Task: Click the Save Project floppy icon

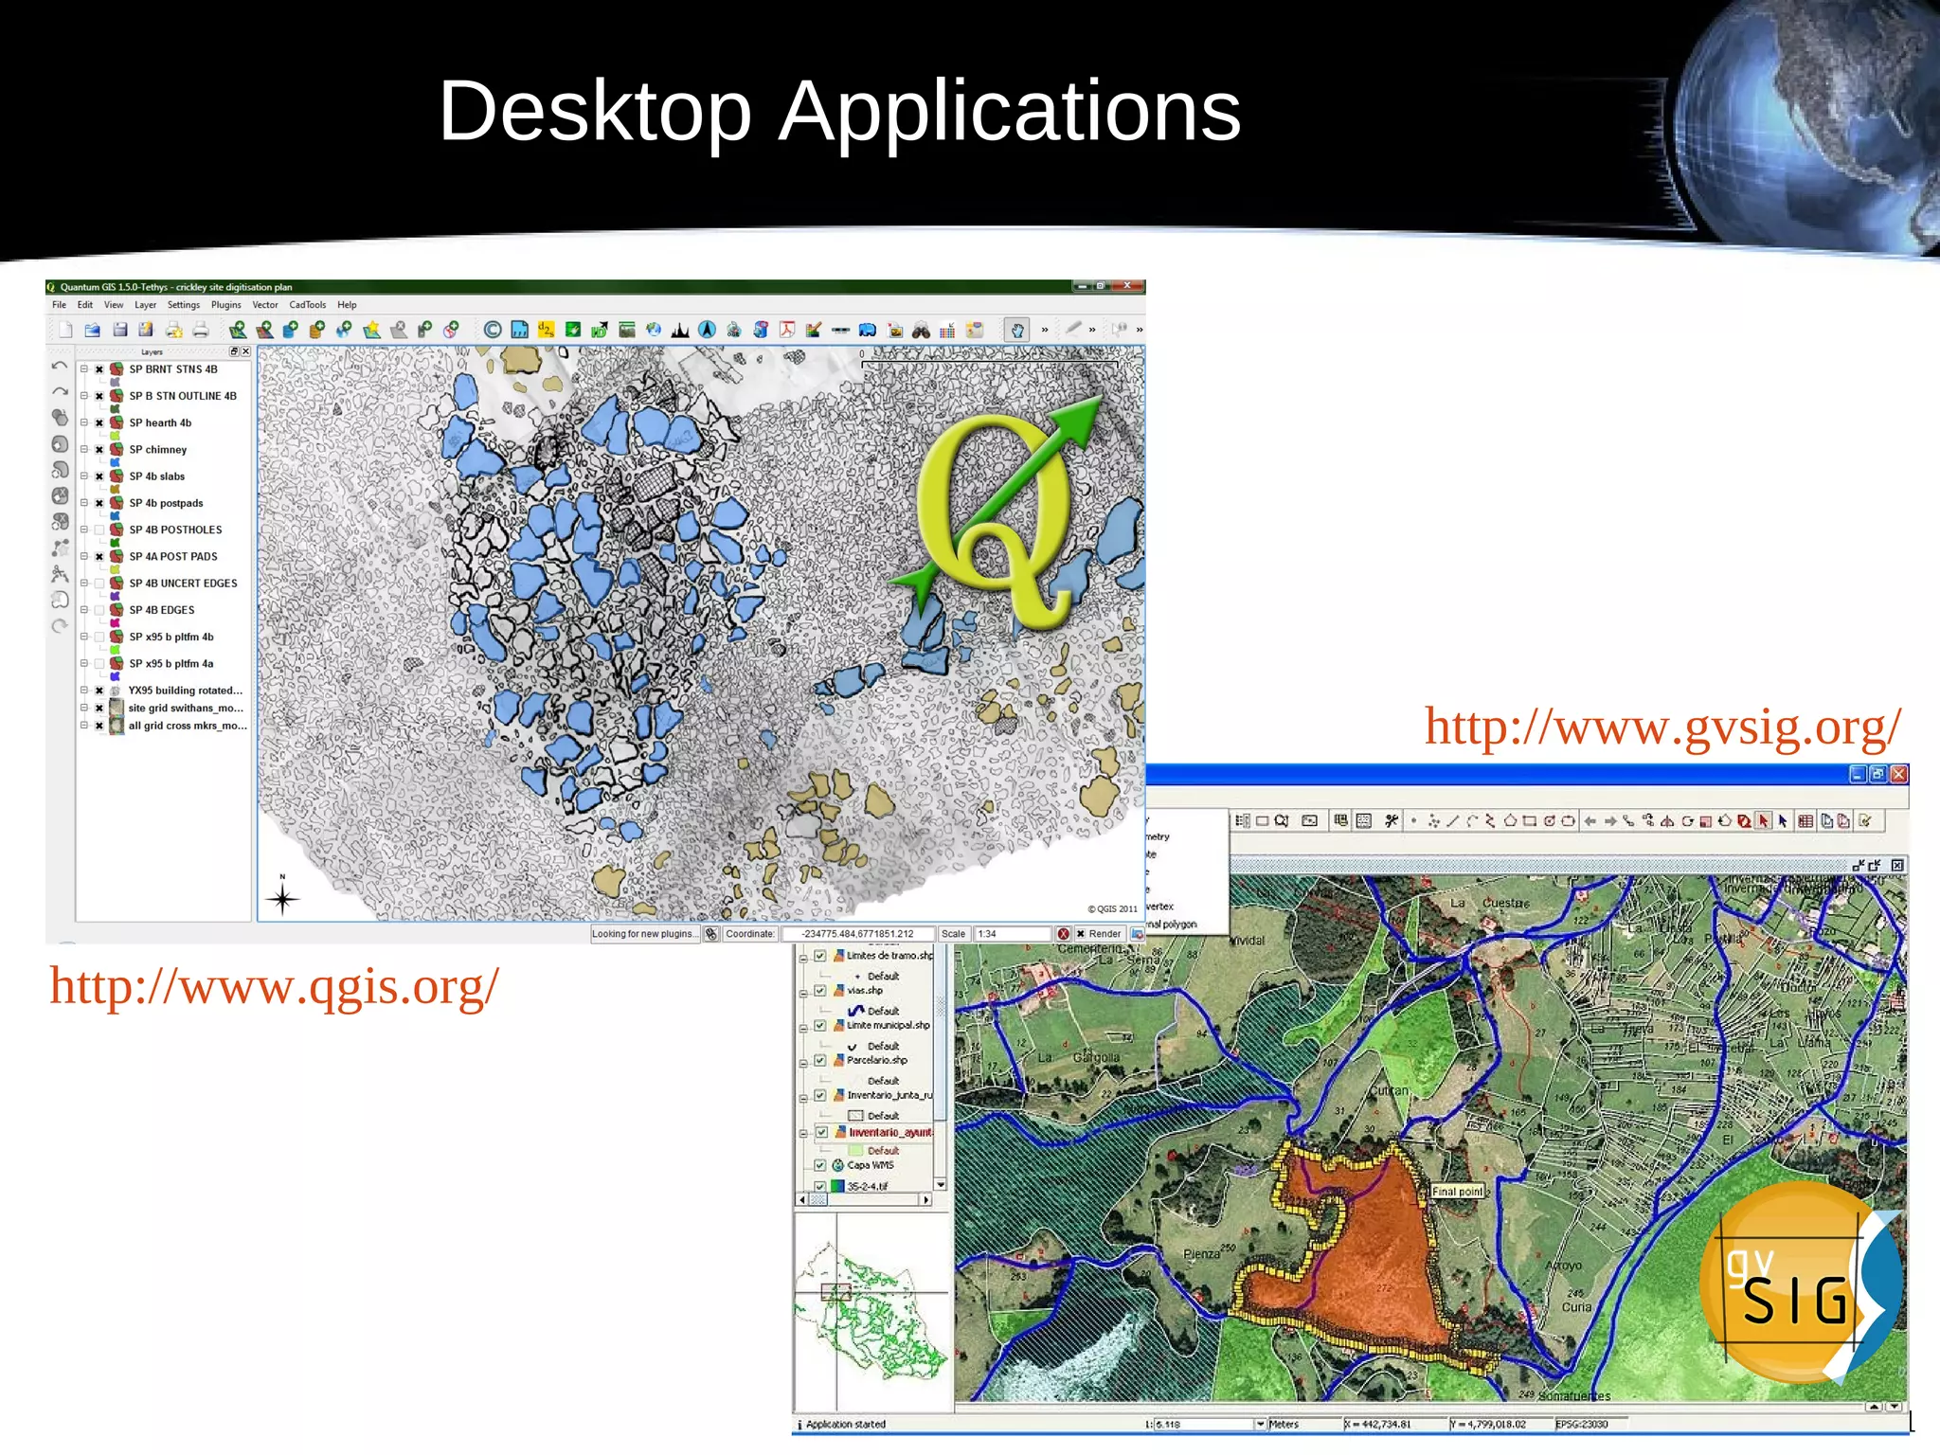Action: click(x=119, y=330)
